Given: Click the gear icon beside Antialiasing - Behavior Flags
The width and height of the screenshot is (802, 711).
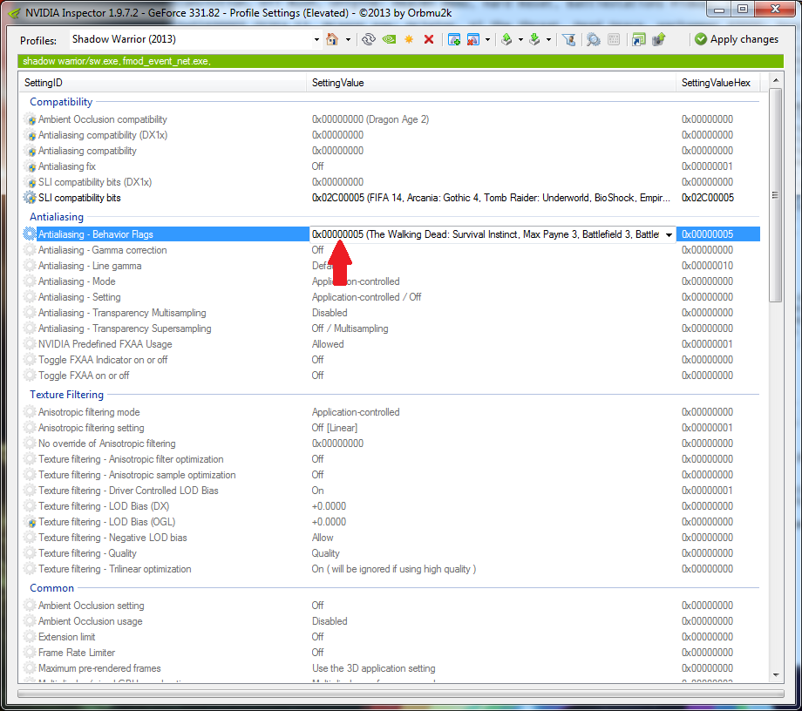Looking at the screenshot, I should [31, 234].
